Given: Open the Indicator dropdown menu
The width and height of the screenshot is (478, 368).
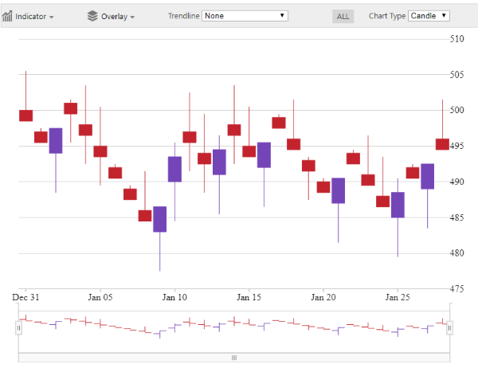Looking at the screenshot, I should click(35, 16).
